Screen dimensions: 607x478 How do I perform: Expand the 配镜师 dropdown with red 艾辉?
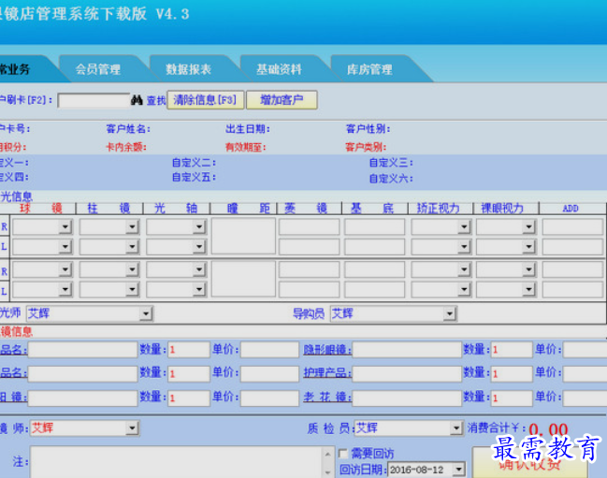[133, 428]
